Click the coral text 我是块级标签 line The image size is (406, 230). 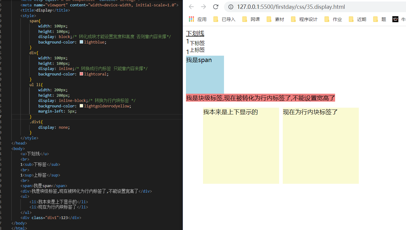coord(261,98)
